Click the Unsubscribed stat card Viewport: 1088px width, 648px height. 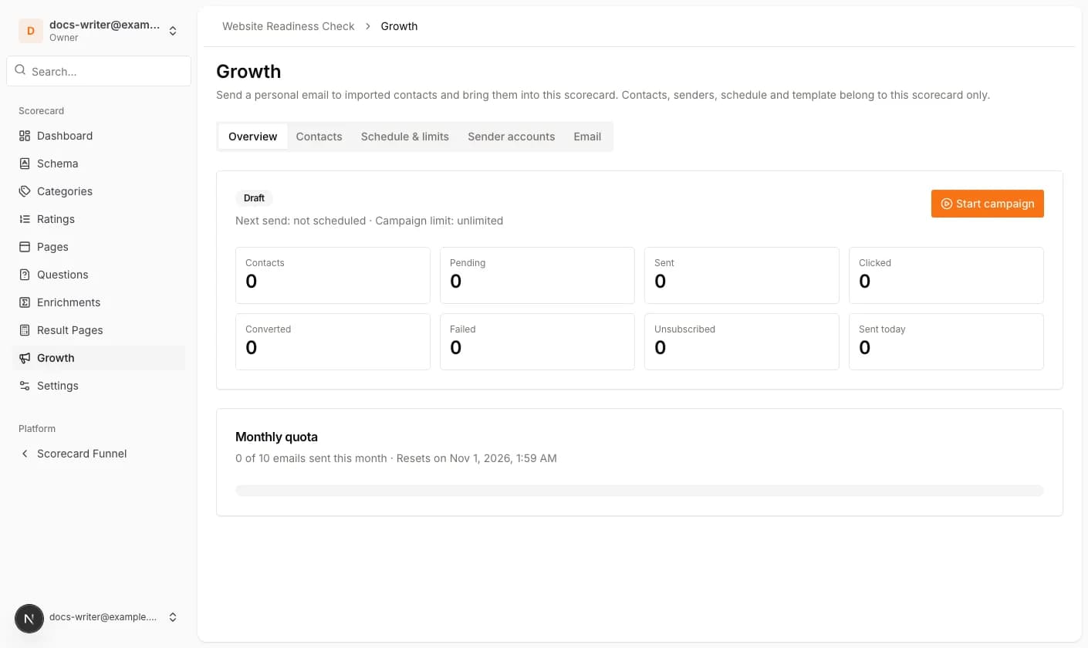point(742,342)
